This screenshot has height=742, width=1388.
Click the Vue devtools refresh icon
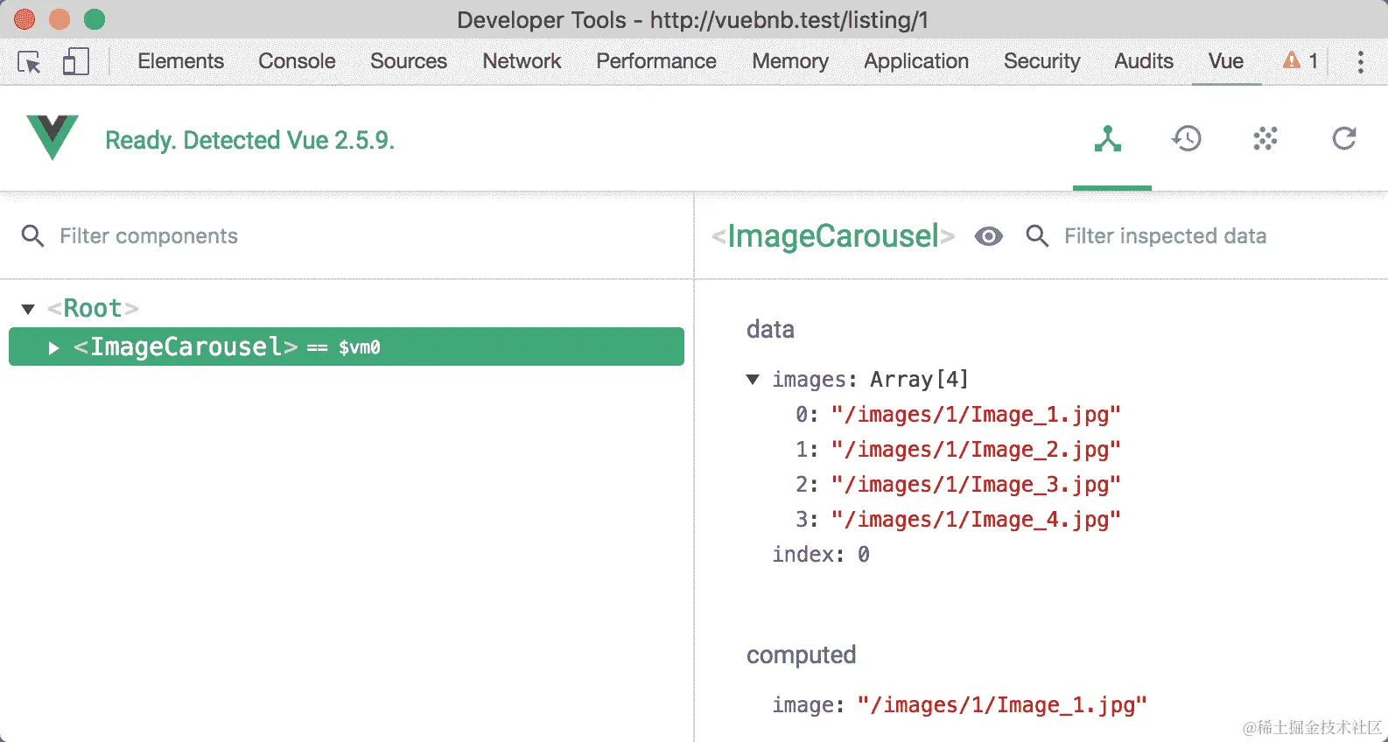[1344, 139]
